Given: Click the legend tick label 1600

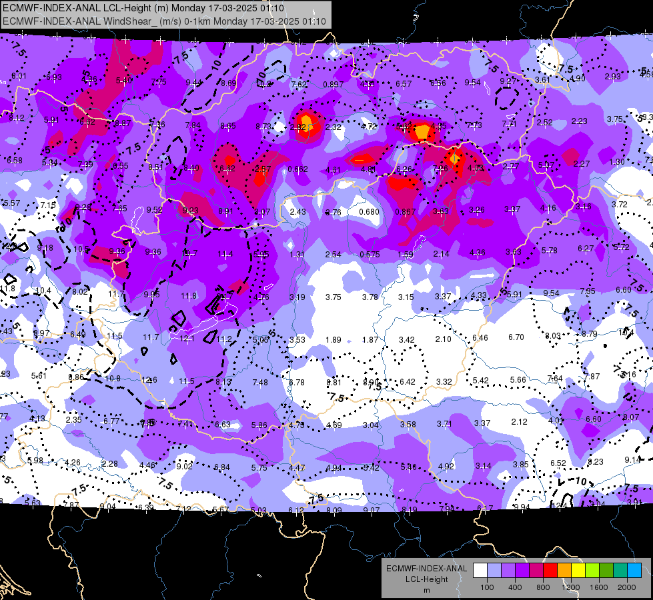Looking at the screenshot, I should point(599,587).
